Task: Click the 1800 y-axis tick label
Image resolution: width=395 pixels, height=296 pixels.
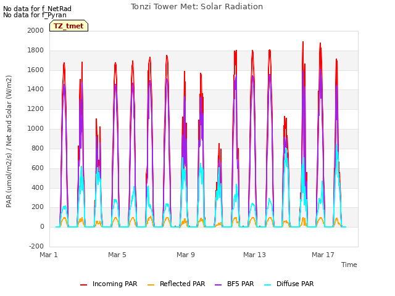Action: 36,51
